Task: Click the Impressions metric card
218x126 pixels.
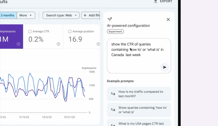Action: [11, 36]
